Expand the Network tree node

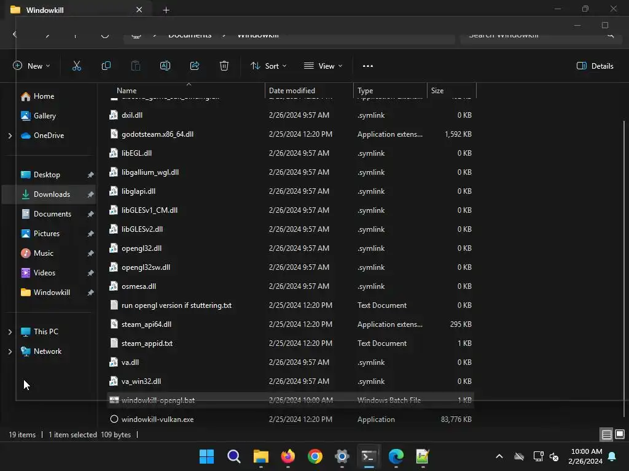[10, 351]
